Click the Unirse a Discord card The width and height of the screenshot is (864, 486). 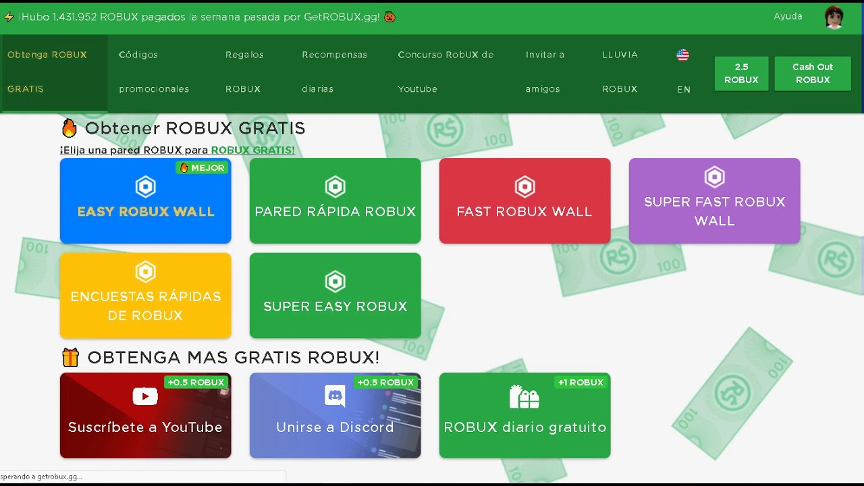point(335,415)
